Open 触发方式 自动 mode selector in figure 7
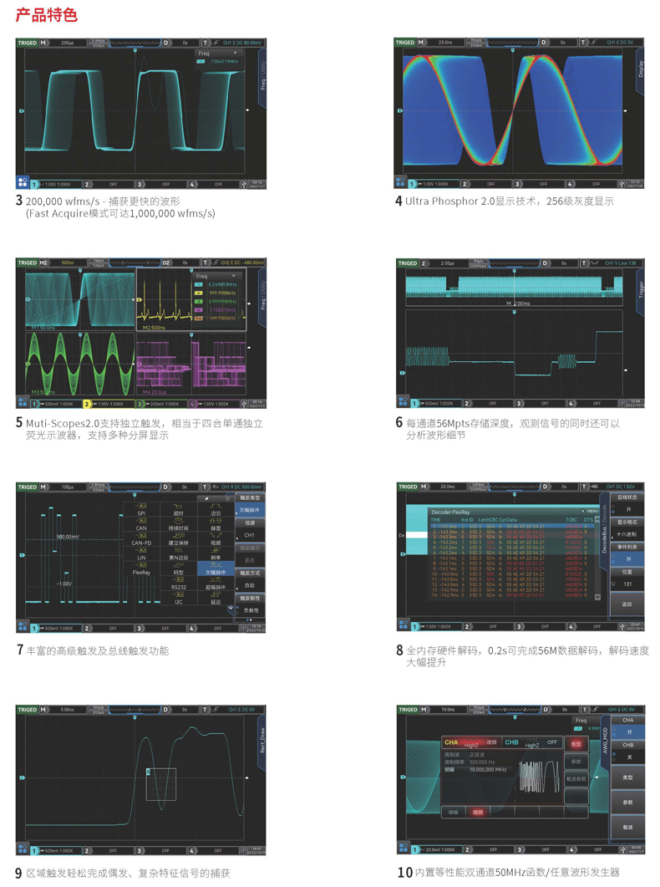Screen dimensions: 660x887 (x=250, y=579)
